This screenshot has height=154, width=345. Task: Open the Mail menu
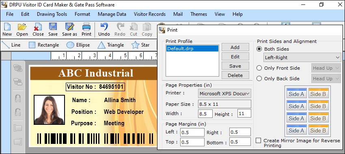pos(178,14)
